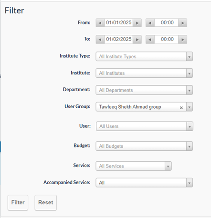The image size is (211, 218).
Task: Click previous-day arrow on To date
Action: 100,40
